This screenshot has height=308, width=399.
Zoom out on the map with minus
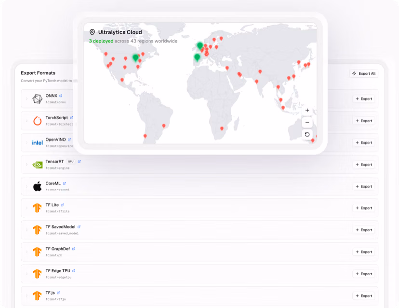click(x=307, y=123)
